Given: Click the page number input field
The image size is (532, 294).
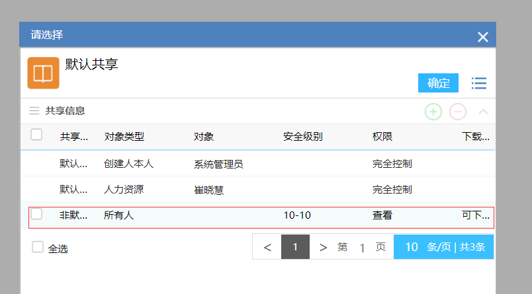Looking at the screenshot, I should pos(362,248).
